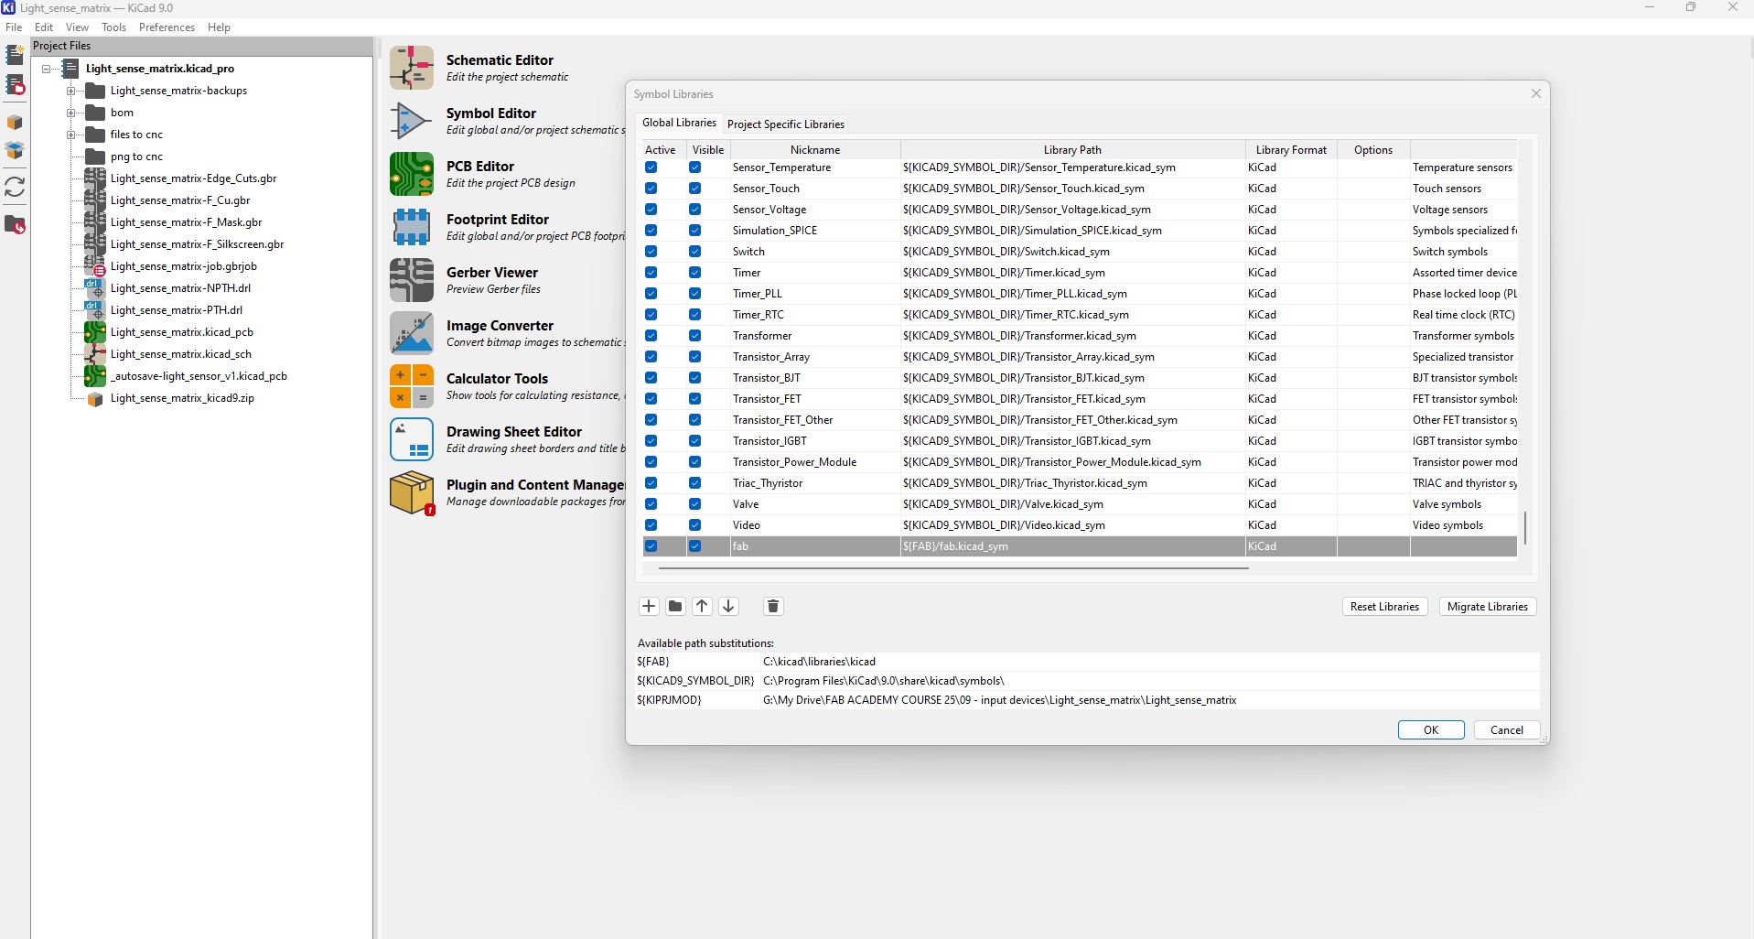1754x939 pixels.
Task: Click the Library Path column header
Action: (1072, 150)
